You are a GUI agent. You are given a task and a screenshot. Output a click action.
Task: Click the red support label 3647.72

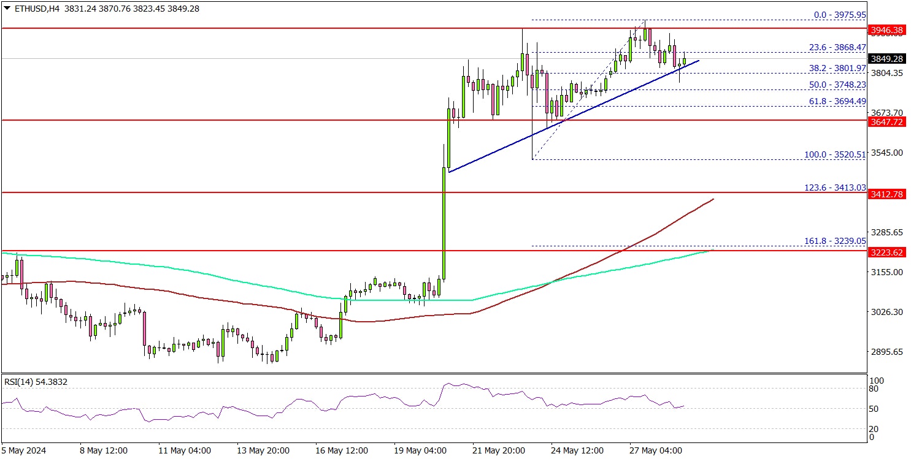pos(887,123)
